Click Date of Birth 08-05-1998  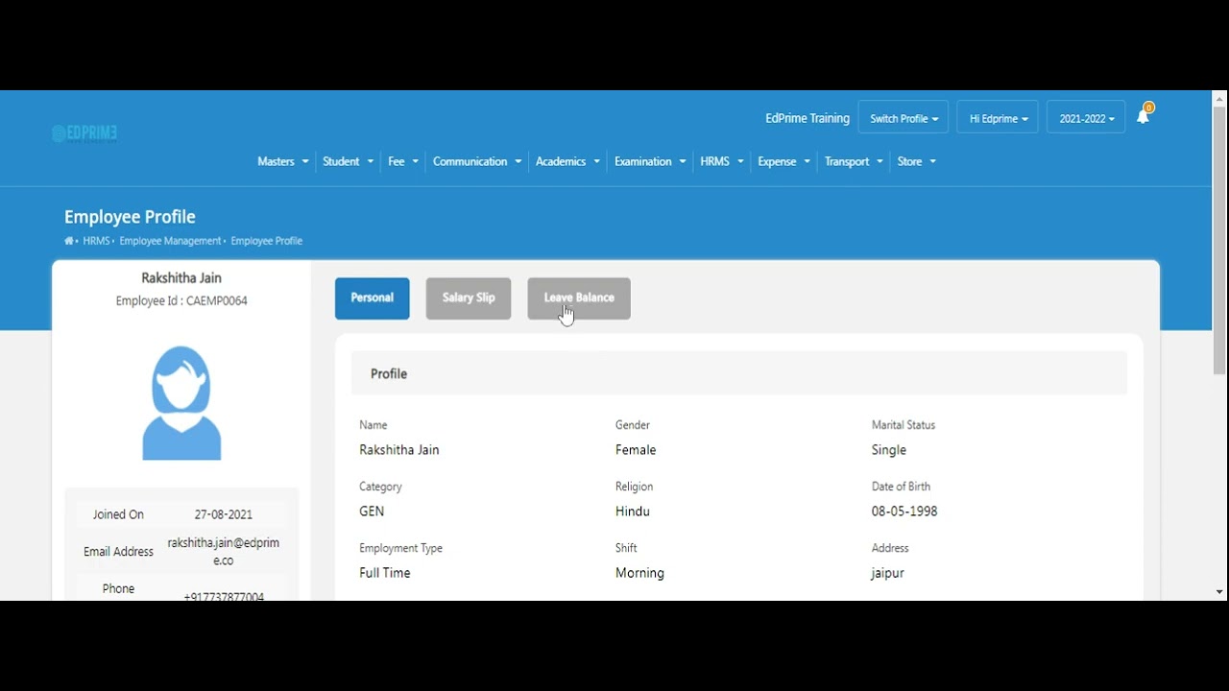click(x=904, y=512)
